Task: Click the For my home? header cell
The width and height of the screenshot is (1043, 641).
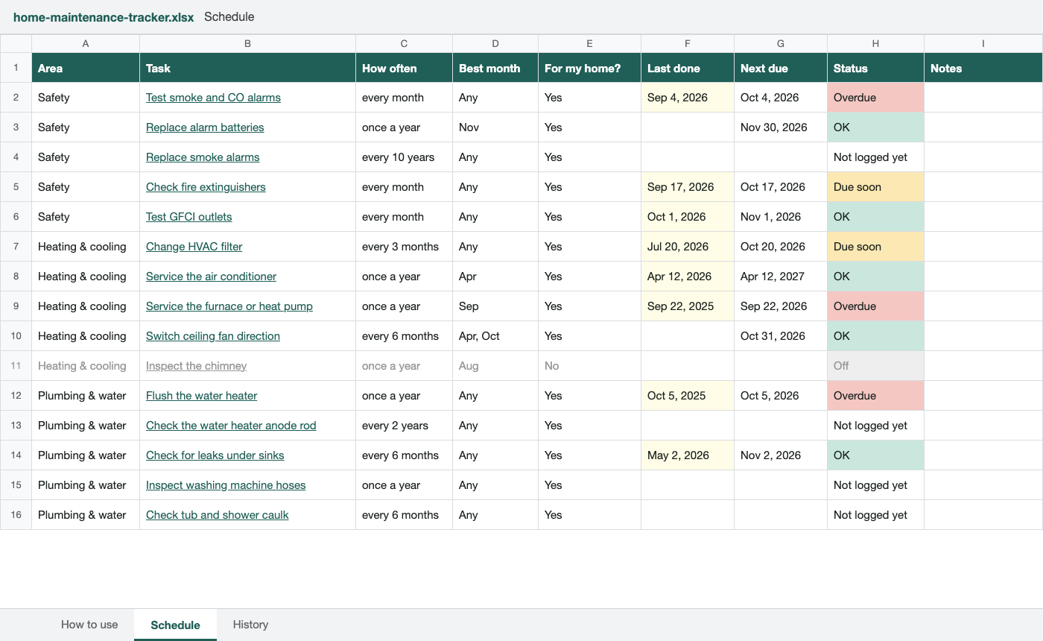Action: pos(589,68)
